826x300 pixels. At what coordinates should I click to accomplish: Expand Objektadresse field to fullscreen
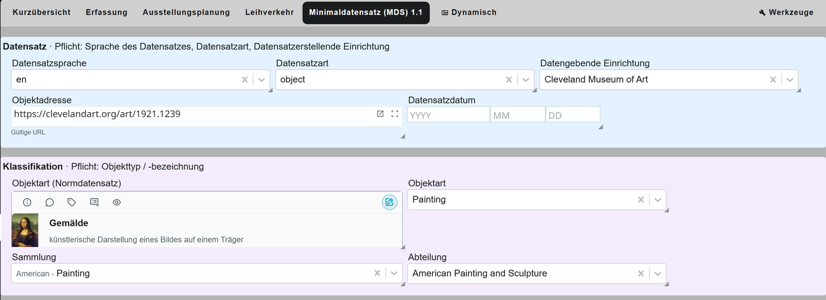(x=395, y=114)
